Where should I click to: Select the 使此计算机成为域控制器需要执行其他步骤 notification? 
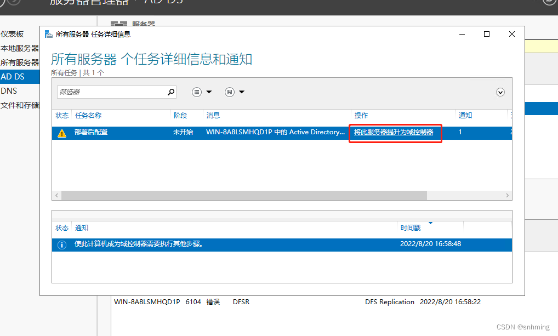(x=139, y=244)
